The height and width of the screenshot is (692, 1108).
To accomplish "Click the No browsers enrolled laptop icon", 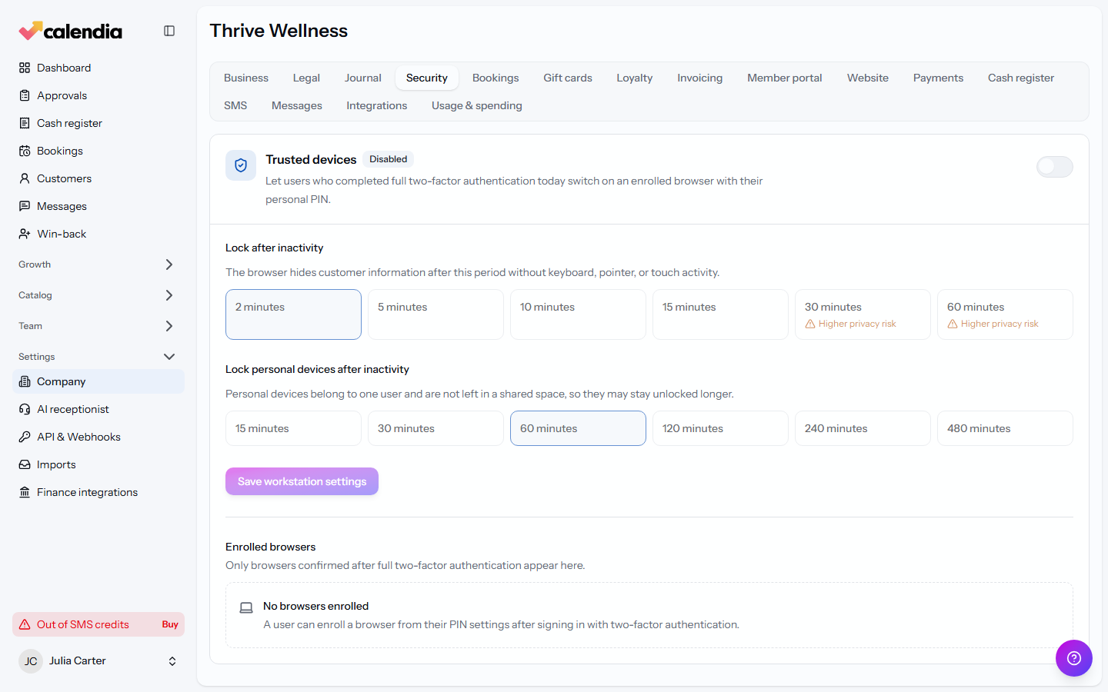I will click(246, 607).
